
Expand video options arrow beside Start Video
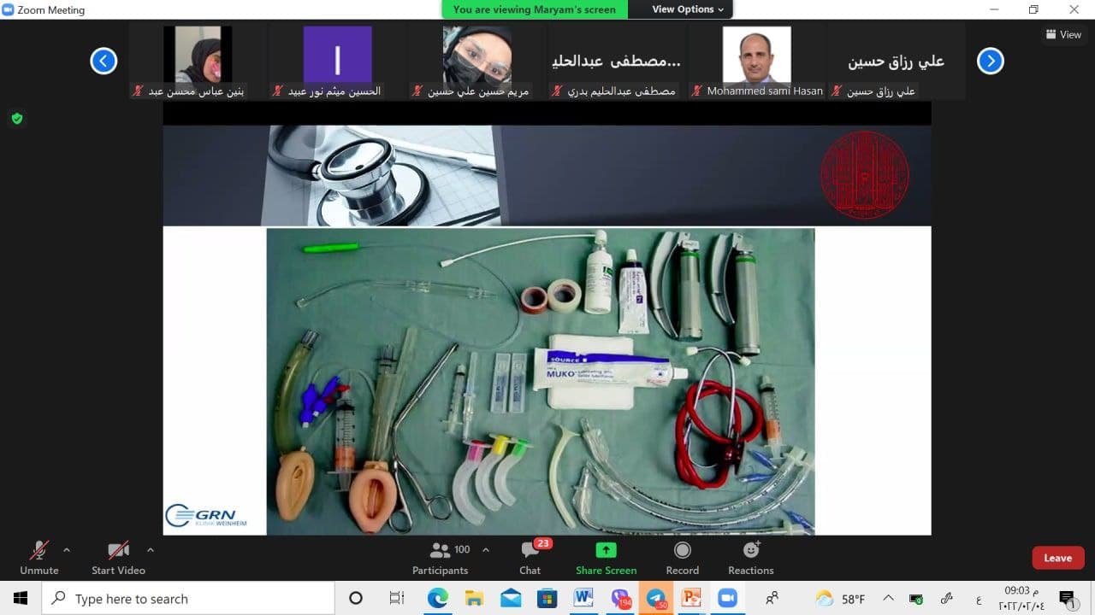point(151,550)
